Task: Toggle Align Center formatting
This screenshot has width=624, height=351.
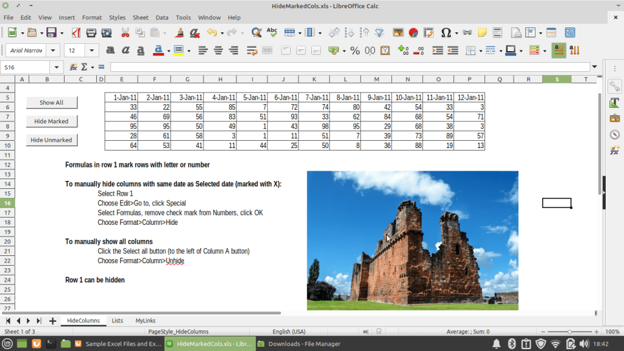Action: coord(218,51)
